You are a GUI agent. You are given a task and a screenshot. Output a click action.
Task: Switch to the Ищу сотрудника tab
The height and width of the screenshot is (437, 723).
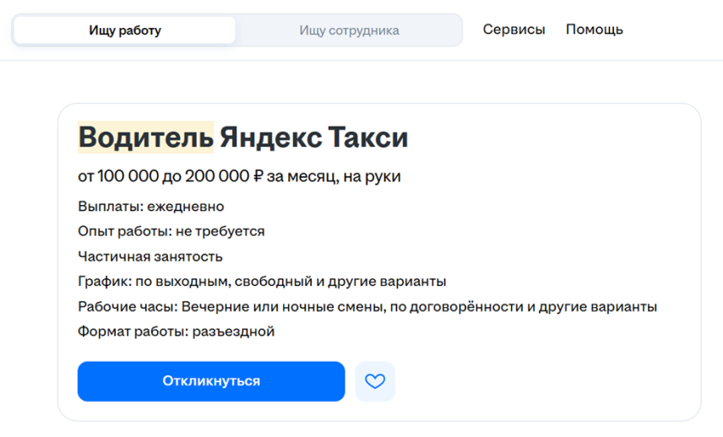pyautogui.click(x=349, y=30)
